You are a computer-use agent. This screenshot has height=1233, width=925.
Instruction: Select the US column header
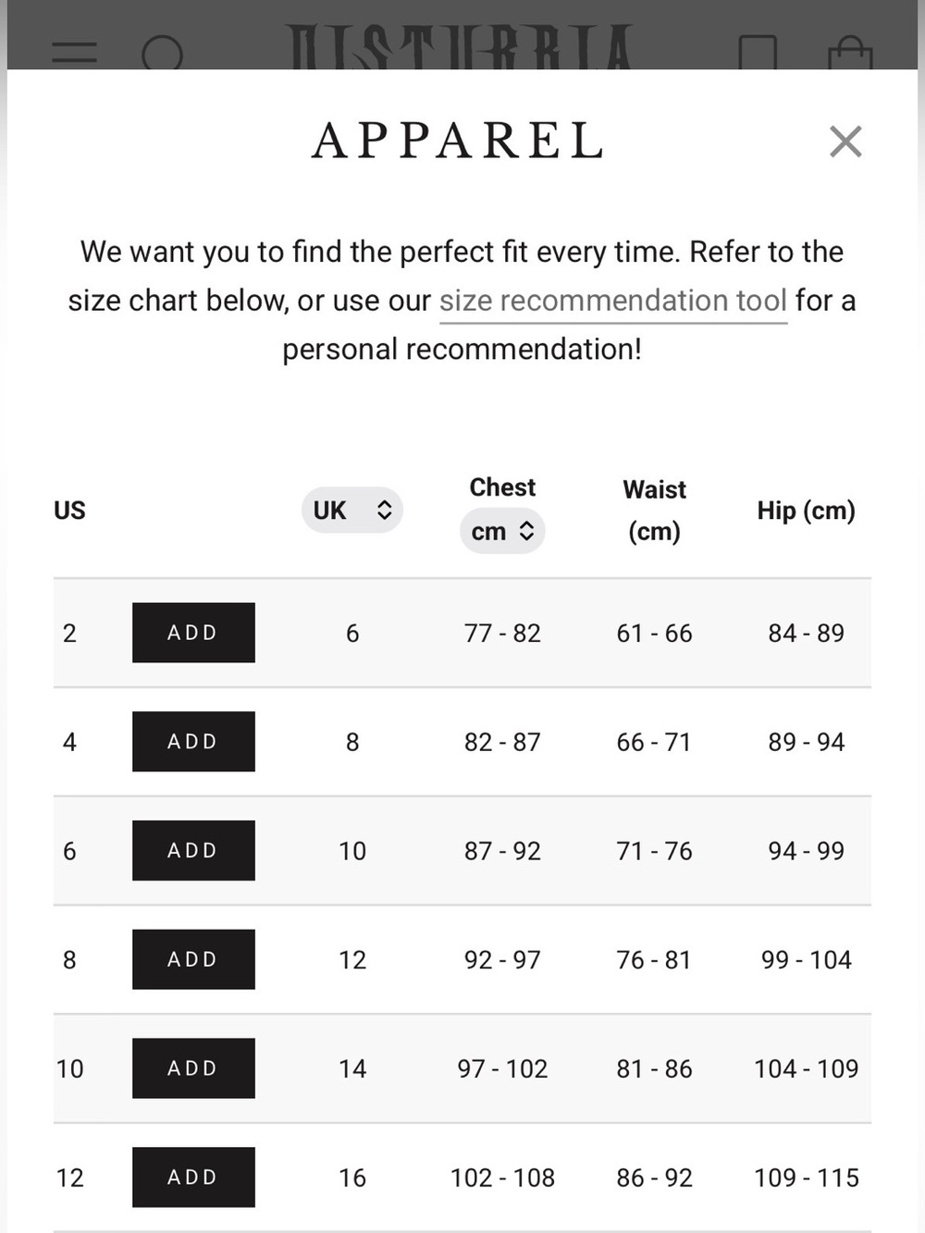pos(69,511)
